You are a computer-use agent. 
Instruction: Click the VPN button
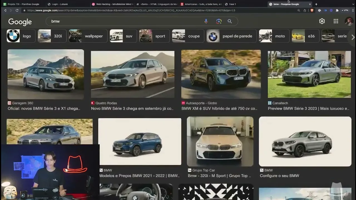345,10
